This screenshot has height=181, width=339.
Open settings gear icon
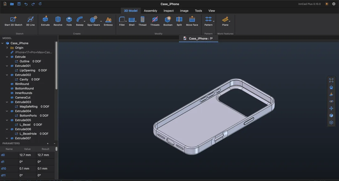coord(333,4)
